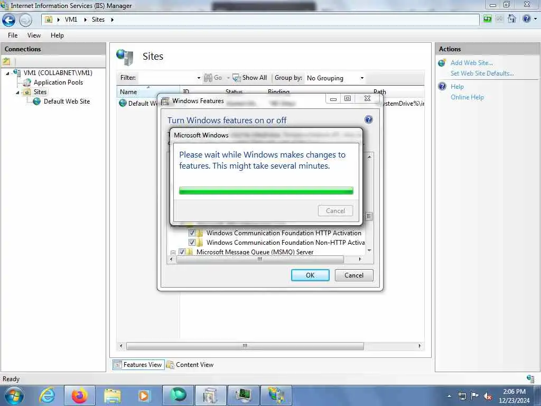Click the network icon in system tray
The image size is (541, 406).
[x=462, y=396]
